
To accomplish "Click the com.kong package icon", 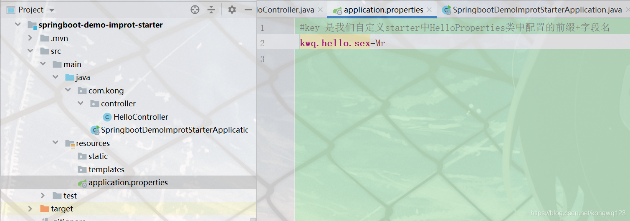I will 82,90.
